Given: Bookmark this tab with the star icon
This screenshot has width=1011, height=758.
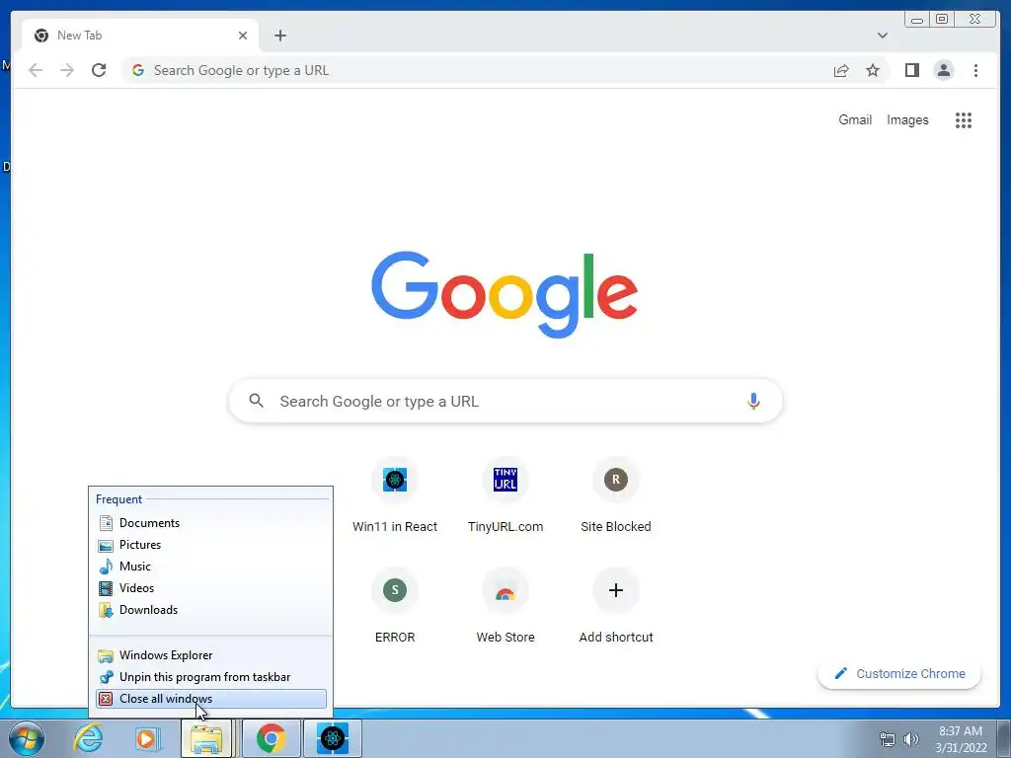Looking at the screenshot, I should pos(873,70).
